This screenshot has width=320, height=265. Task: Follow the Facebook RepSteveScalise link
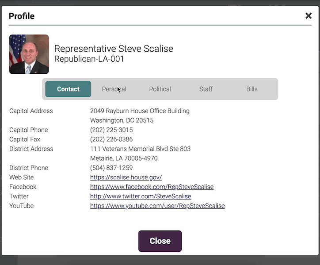(x=152, y=187)
